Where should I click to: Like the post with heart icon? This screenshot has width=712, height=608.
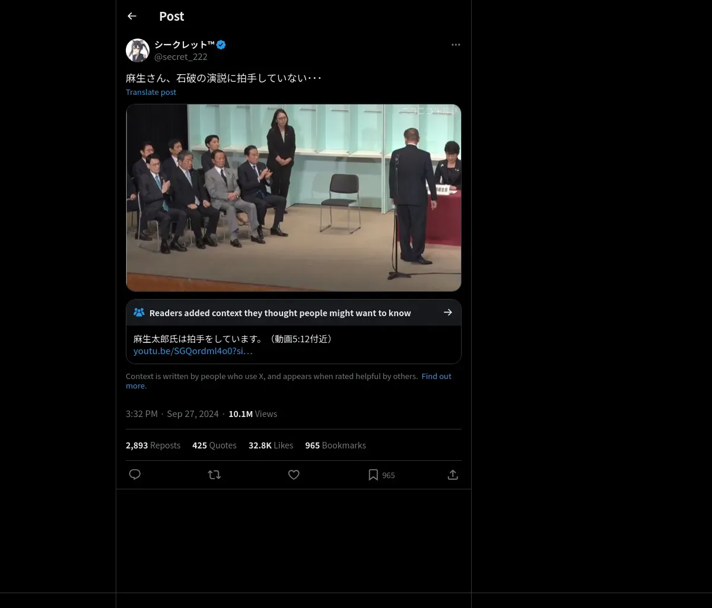tap(294, 475)
